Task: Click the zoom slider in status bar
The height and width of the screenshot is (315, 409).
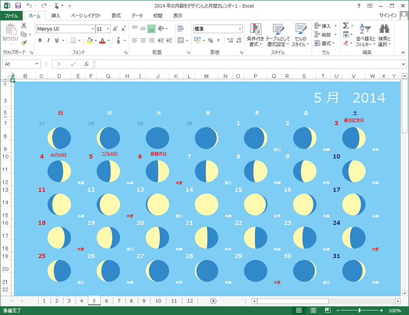Action: point(360,310)
